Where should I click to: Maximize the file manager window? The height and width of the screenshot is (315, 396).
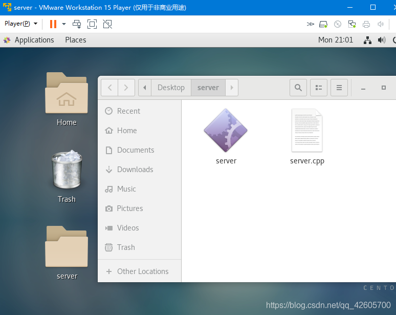(384, 88)
